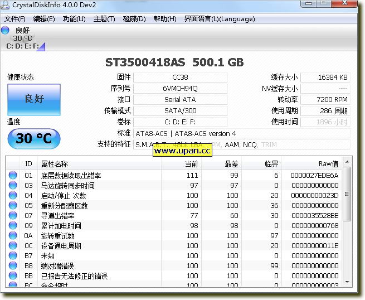Click the 30 °C temperature button
Image resolution: width=365 pixels, height=300 pixels.
[x=34, y=139]
